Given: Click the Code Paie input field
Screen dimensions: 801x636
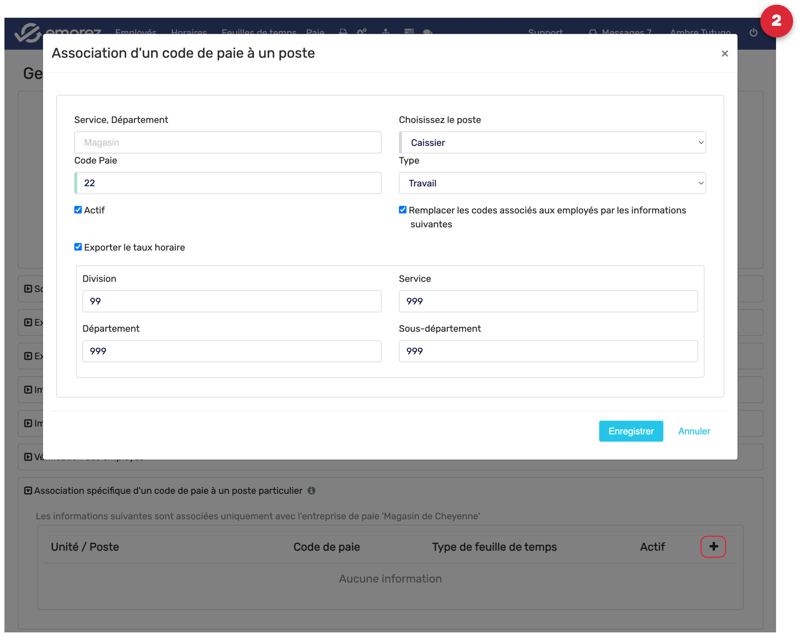Looking at the screenshot, I should pyautogui.click(x=228, y=183).
